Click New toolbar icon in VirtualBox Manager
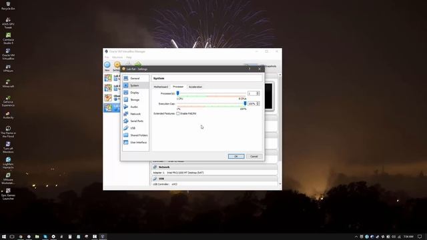Viewport: 427px width, 240px height. point(107,66)
